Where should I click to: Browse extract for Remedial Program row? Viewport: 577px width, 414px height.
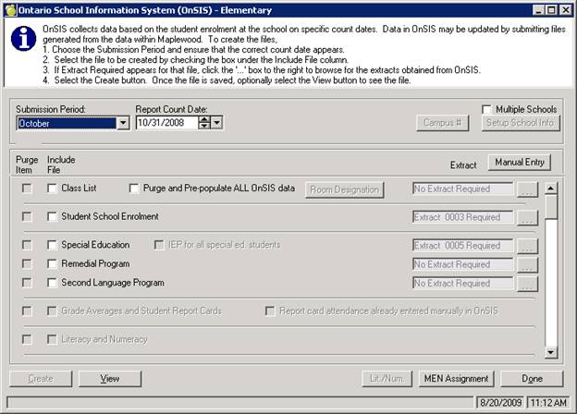point(527,264)
